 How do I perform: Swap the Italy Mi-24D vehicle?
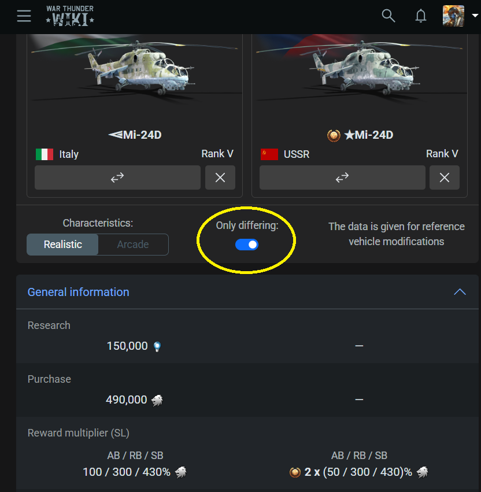(x=117, y=177)
